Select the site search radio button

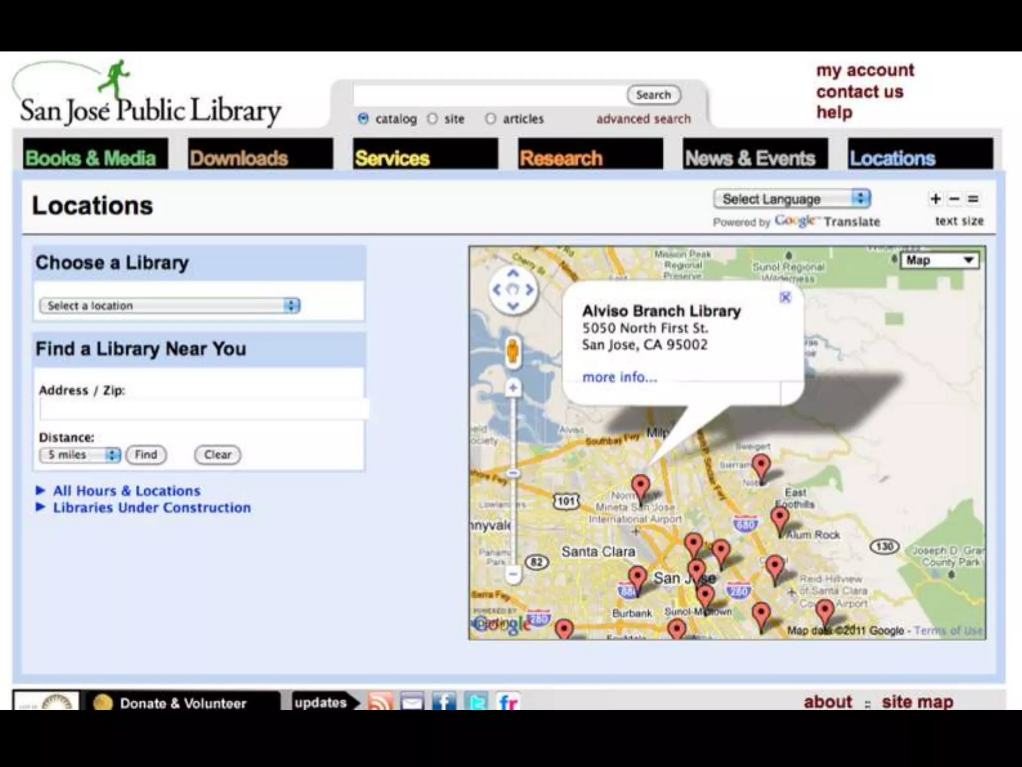[433, 119]
